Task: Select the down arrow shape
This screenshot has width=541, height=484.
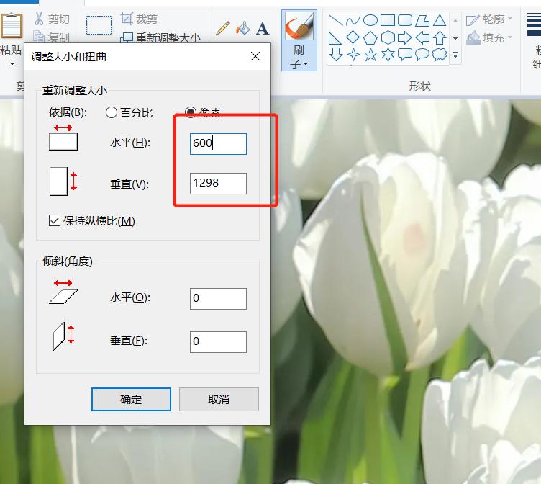Action: click(336, 54)
